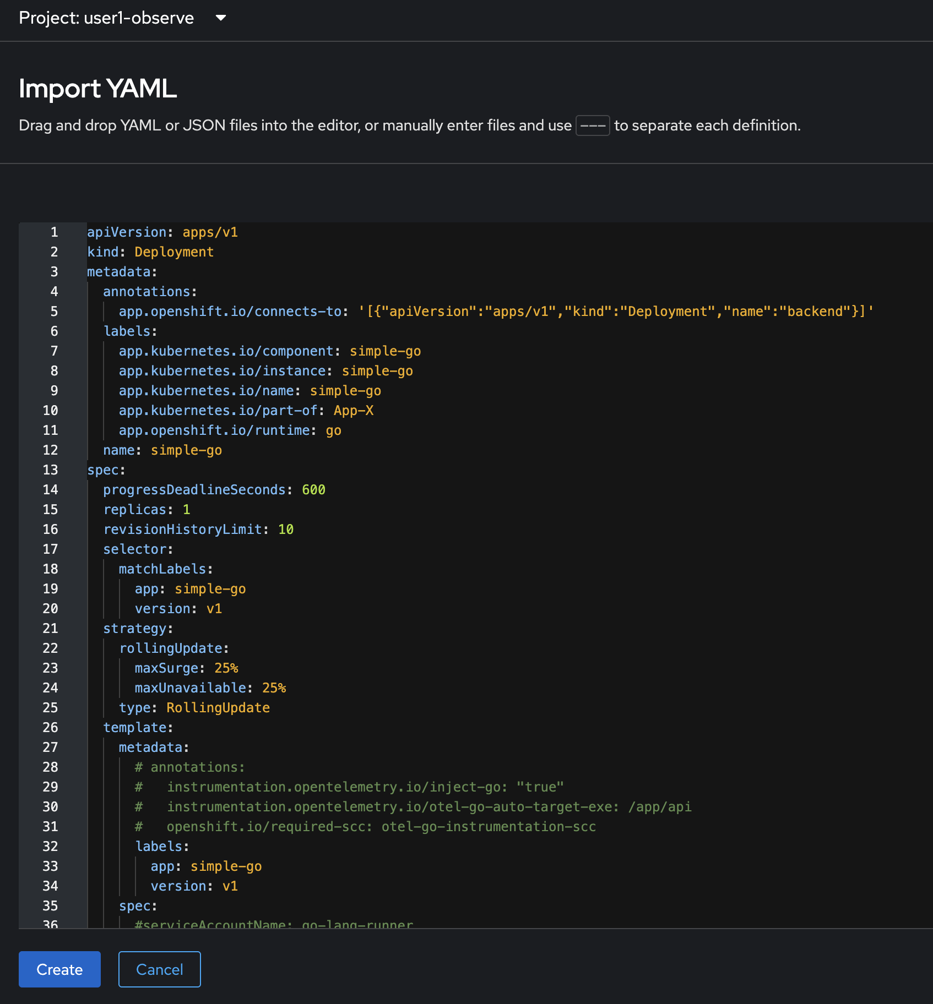Click the 'name: simple-go' line

pyautogui.click(x=162, y=450)
